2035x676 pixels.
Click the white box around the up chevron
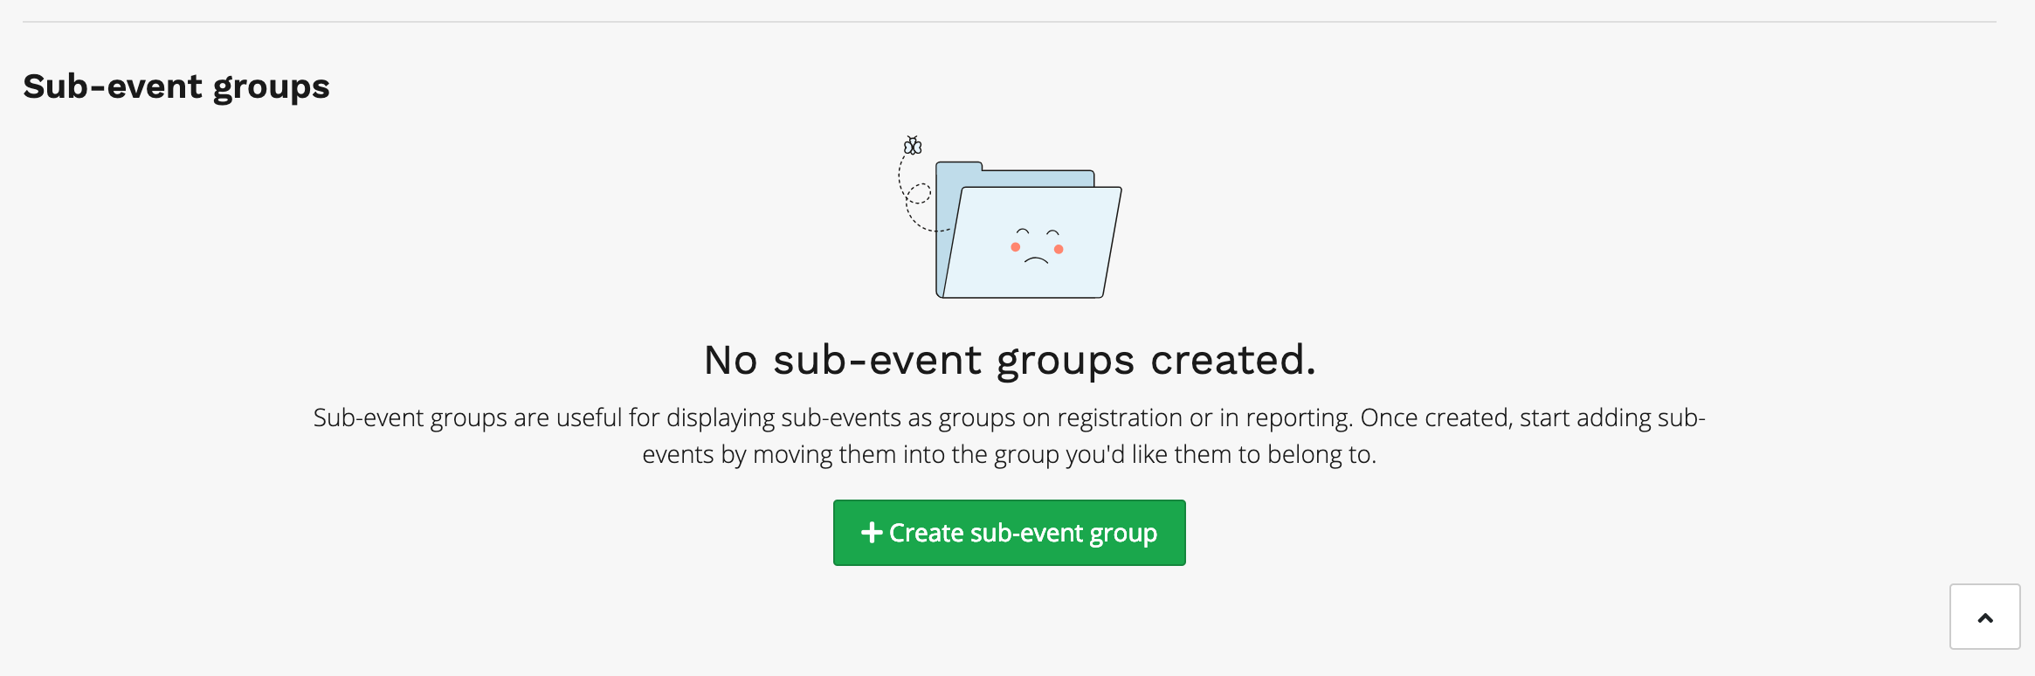pos(1985,617)
